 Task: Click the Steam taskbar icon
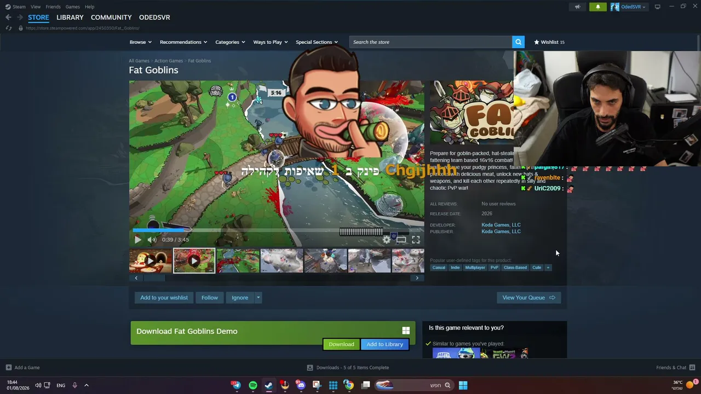coord(268,385)
